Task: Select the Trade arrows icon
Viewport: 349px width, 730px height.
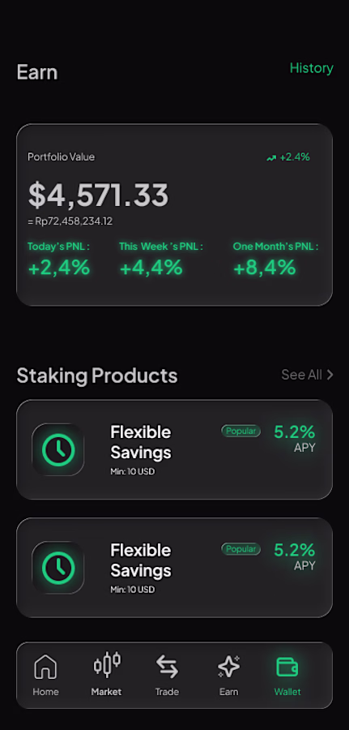Action: click(x=167, y=666)
